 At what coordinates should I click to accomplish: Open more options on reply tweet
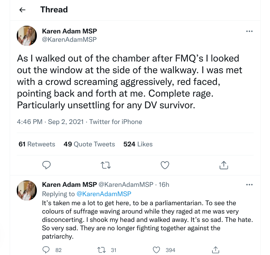pyautogui.click(x=249, y=184)
